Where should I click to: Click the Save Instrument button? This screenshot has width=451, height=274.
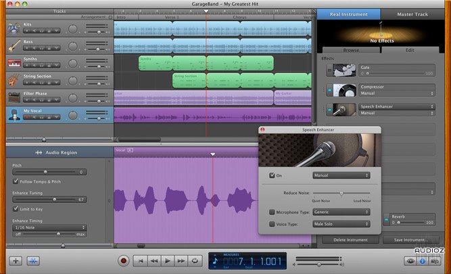[411, 239]
